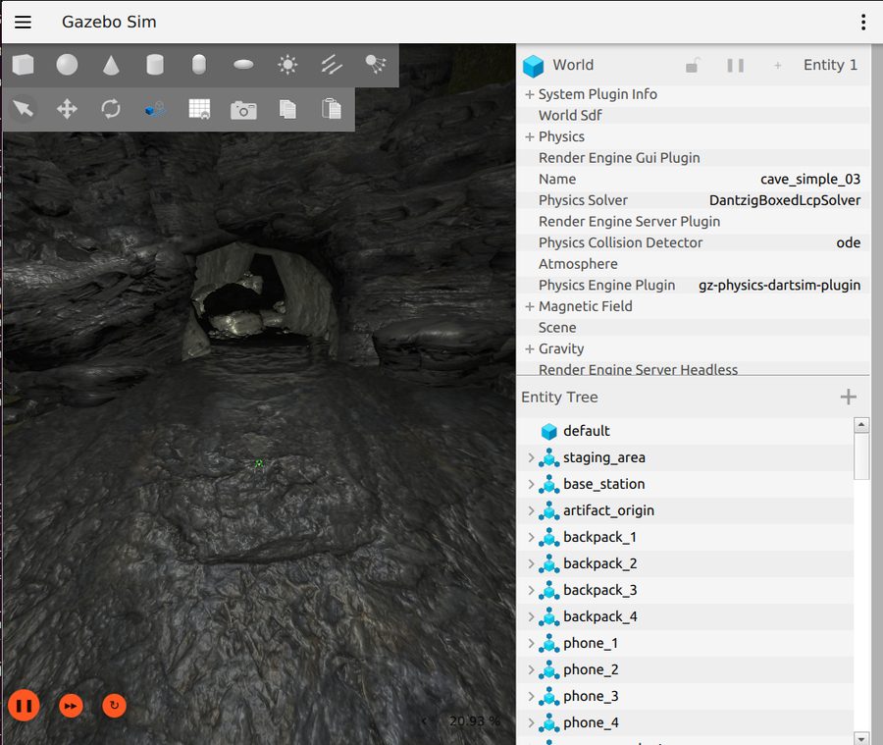Take a screenshot with camera icon
This screenshot has width=883, height=745.
click(243, 109)
